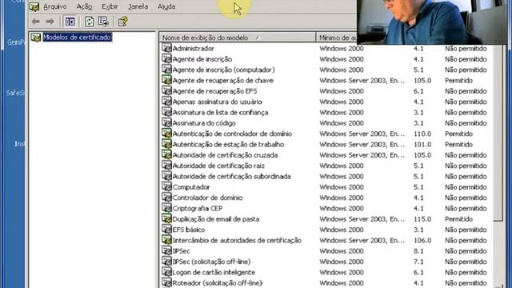The height and width of the screenshot is (288, 512).
Task: Click the EFS básico template icon
Action: 166,230
